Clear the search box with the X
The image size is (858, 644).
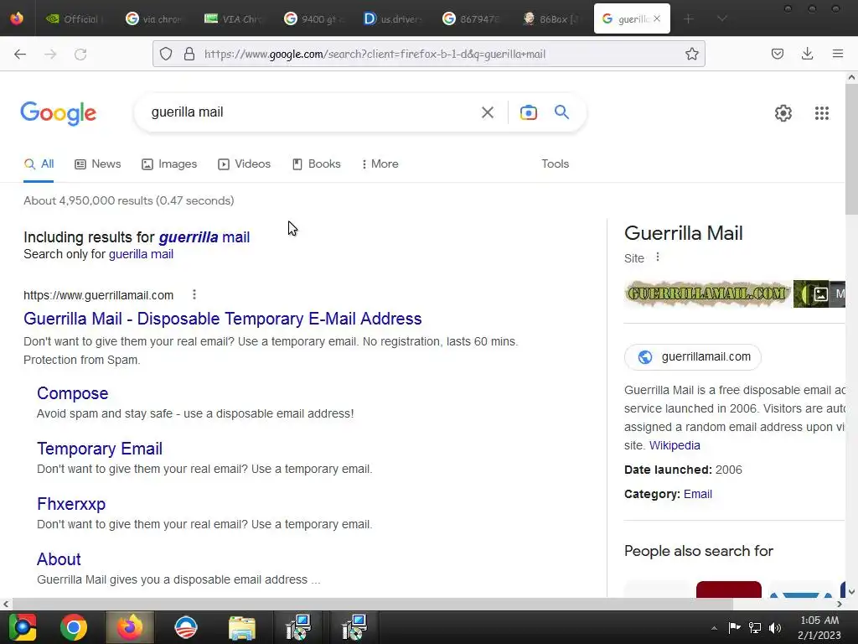487,112
